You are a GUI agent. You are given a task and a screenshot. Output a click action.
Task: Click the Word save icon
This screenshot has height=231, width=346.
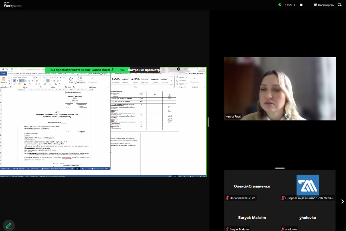(x=3, y=69)
